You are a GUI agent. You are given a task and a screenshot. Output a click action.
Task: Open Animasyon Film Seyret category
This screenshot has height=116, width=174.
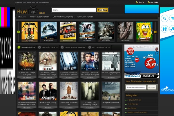coord(137,113)
